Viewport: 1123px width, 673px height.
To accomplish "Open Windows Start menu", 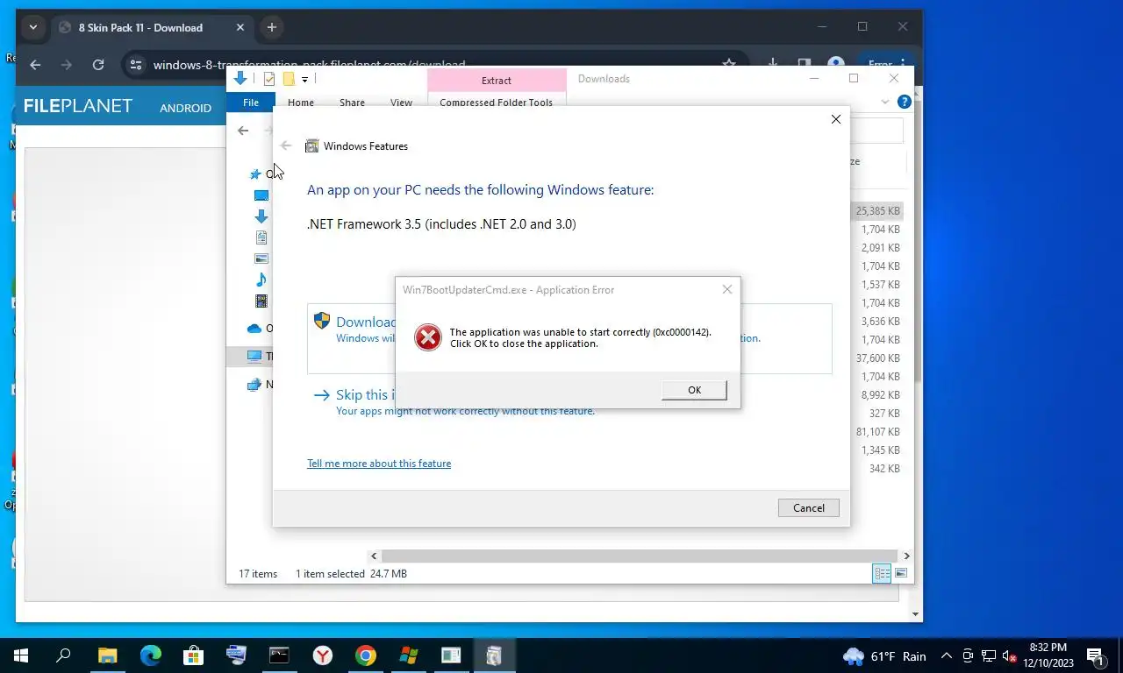I will pos(21,655).
